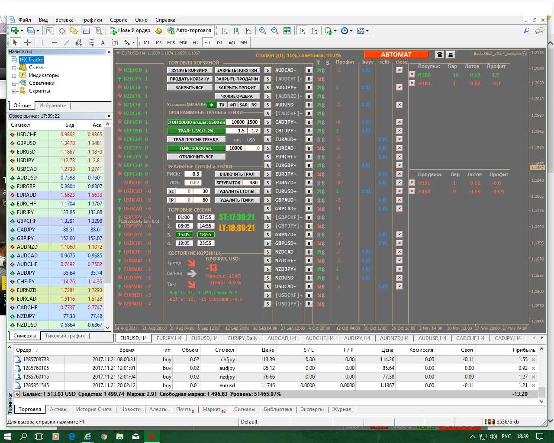Open the Сервис menu
Screen dimensions: 554x443
coord(119,20)
